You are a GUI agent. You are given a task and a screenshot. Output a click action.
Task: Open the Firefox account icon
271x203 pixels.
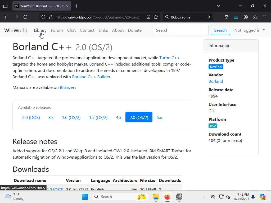tap(246, 17)
